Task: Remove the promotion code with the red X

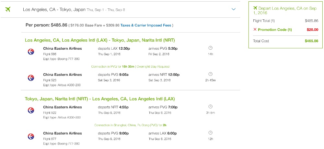Action: [x=255, y=30]
